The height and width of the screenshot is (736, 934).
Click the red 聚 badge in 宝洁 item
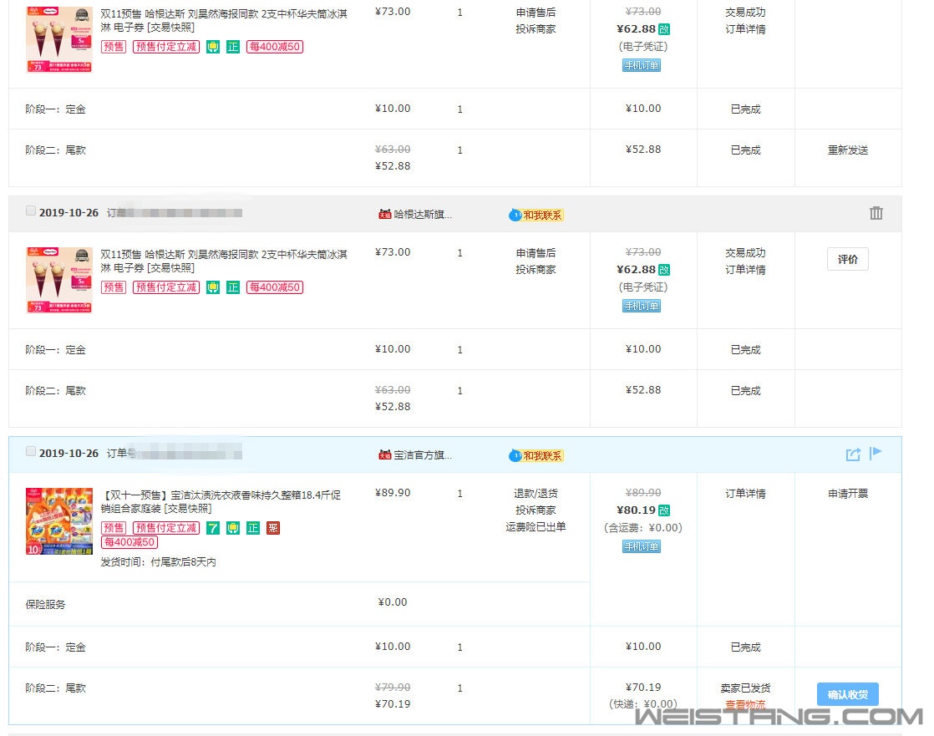273,528
